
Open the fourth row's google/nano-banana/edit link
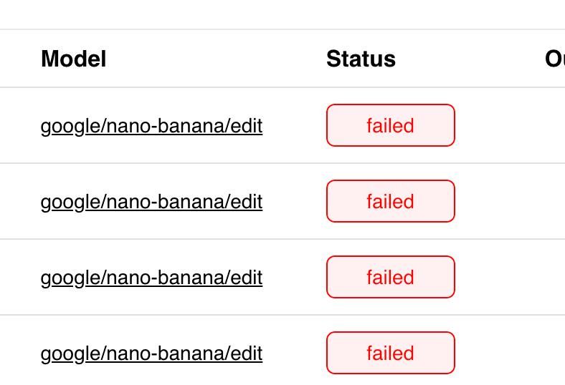(x=151, y=354)
